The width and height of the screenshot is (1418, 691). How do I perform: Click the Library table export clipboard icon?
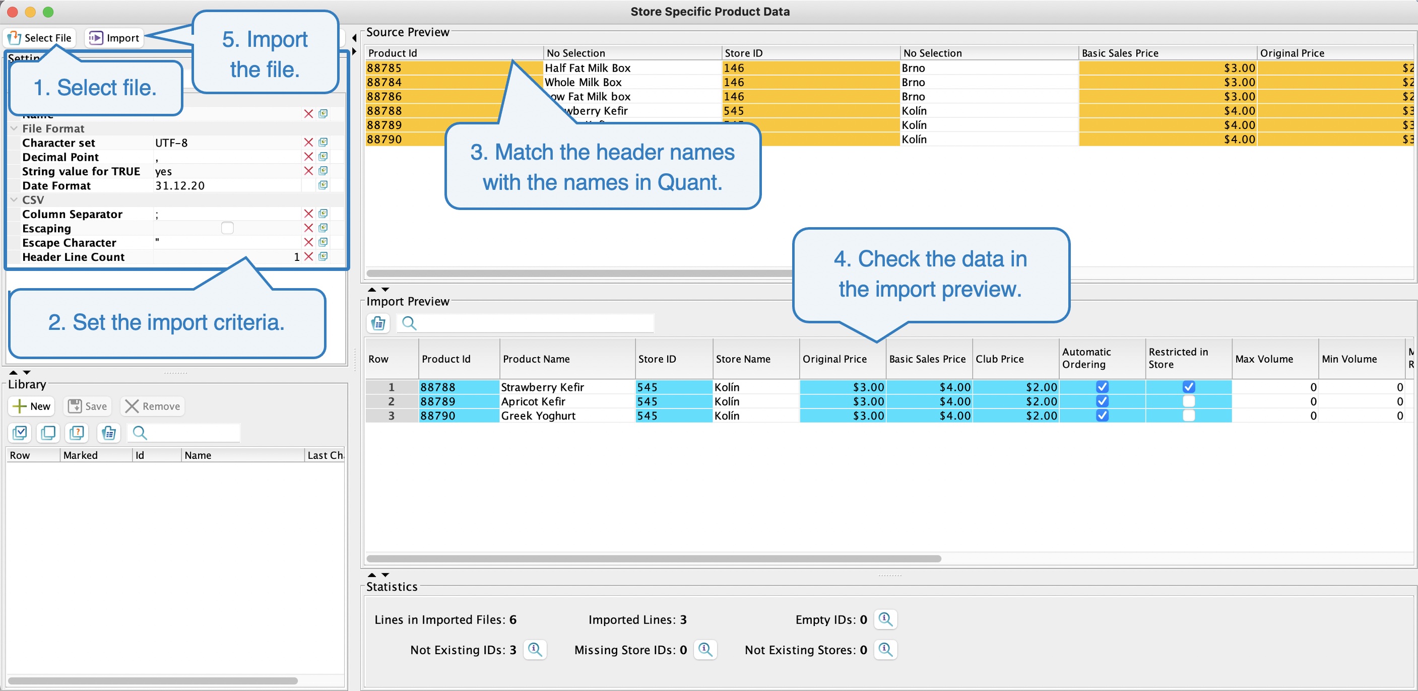(x=109, y=433)
